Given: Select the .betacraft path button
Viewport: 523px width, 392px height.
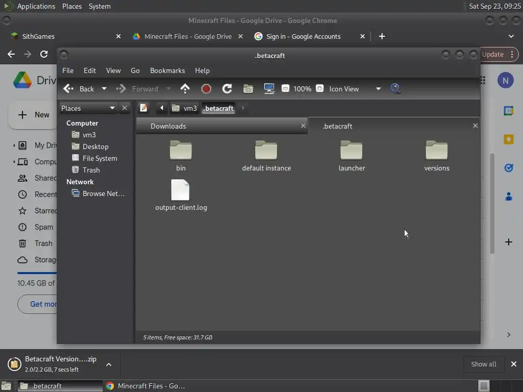Looking at the screenshot, I should 219,108.
